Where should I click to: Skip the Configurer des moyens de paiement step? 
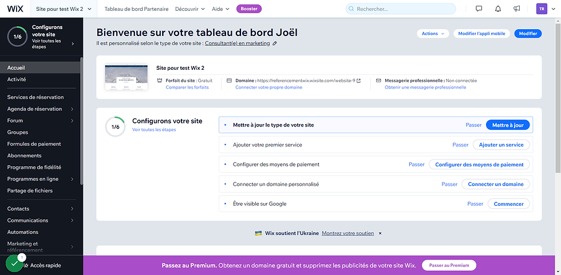point(417,165)
